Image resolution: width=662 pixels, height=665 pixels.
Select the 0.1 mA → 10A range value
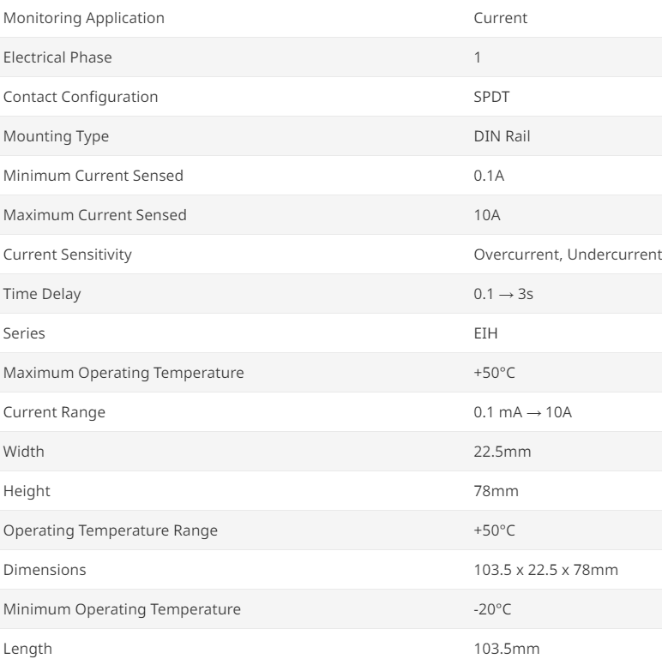click(x=523, y=412)
